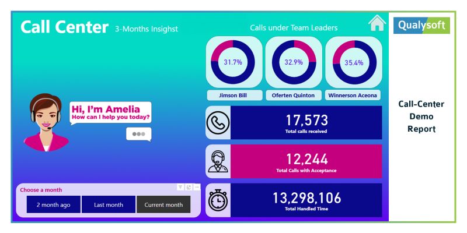Select the 'Last month' slicer option

[109, 204]
